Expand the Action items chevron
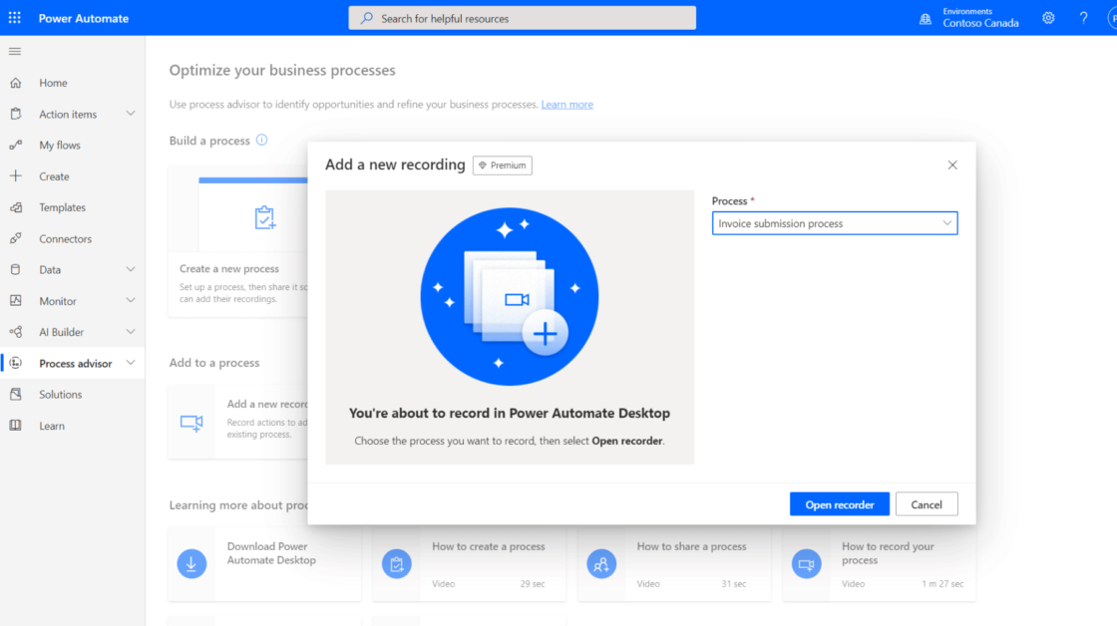 131,114
